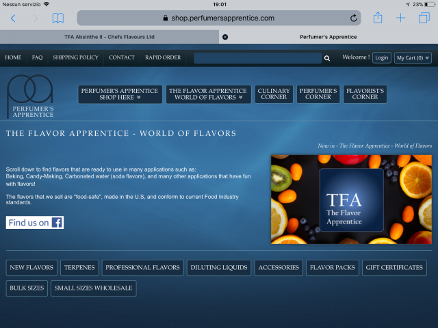Open TERPENES category
Image resolution: width=438 pixels, height=328 pixels.
(x=79, y=268)
